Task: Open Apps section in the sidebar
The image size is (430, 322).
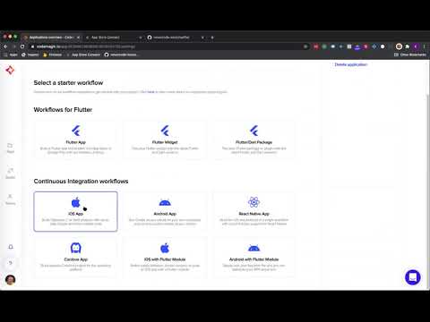Action: tap(10, 148)
